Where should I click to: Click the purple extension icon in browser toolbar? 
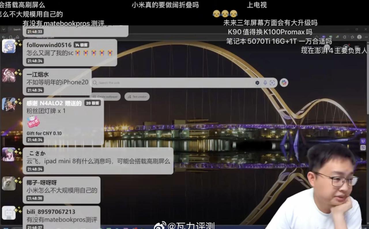coord(324,37)
